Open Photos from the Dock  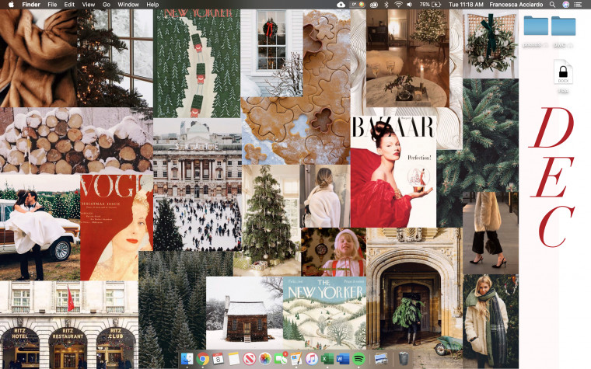[x=265, y=359]
